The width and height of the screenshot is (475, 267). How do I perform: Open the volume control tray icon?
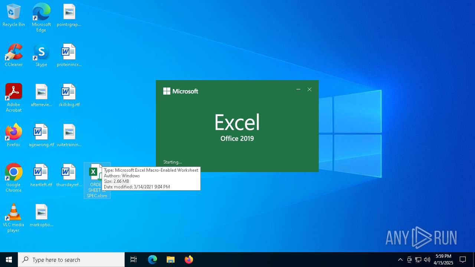427,260
